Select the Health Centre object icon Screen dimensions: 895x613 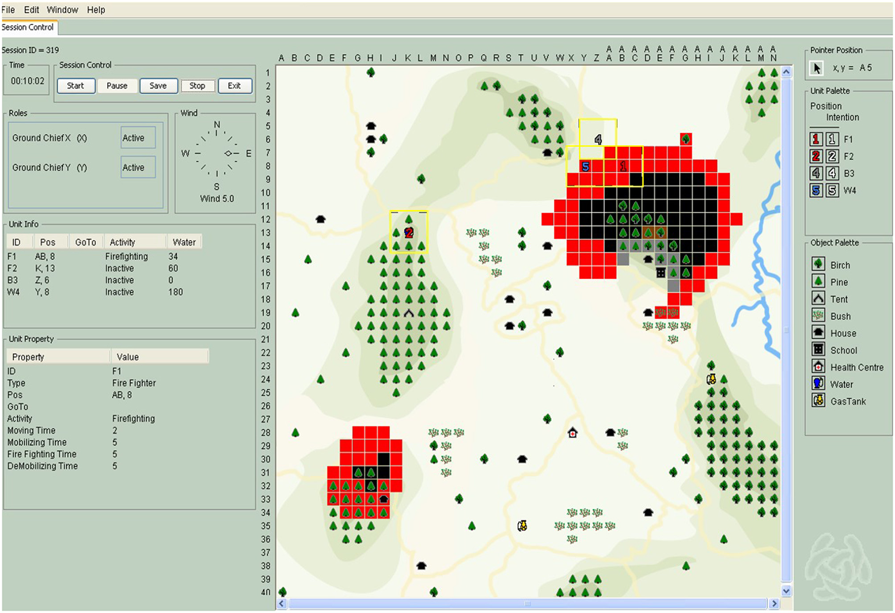(x=818, y=367)
